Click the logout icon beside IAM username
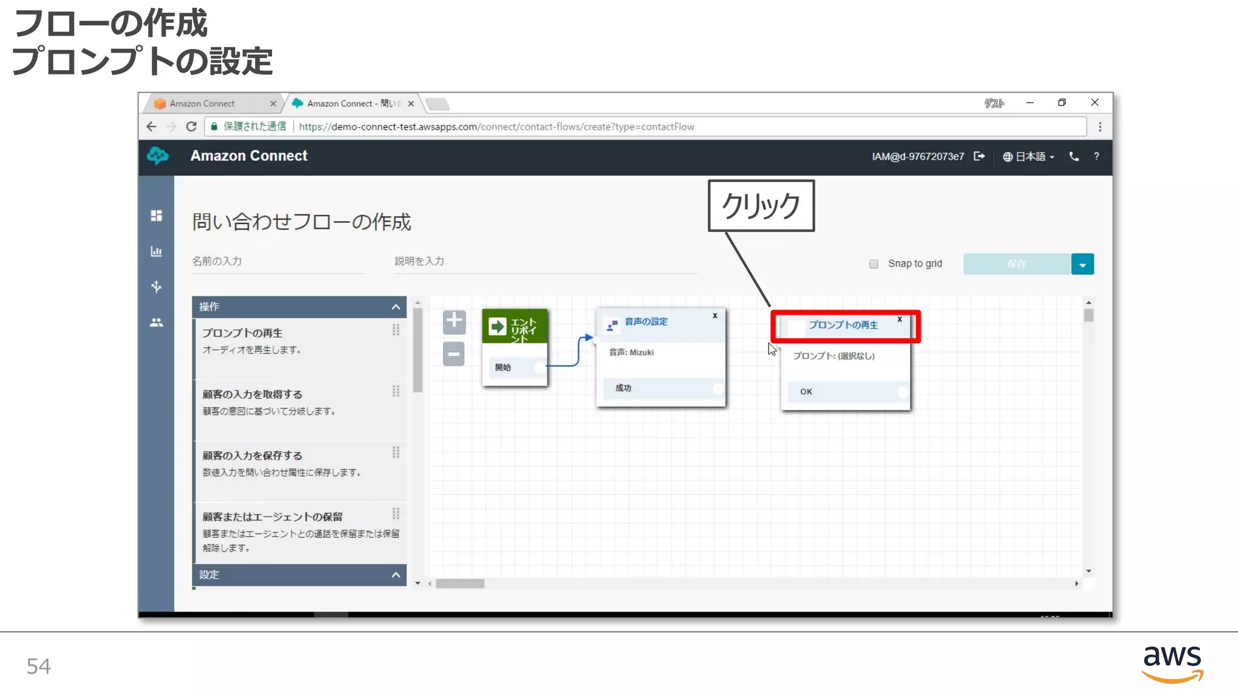The height and width of the screenshot is (696, 1238). pyautogui.click(x=979, y=156)
